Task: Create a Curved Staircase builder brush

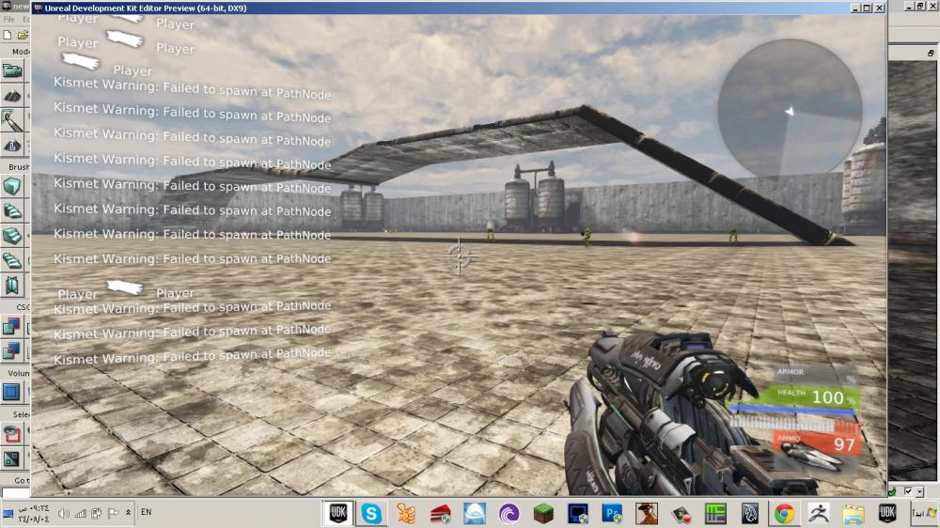Action: pos(11,211)
